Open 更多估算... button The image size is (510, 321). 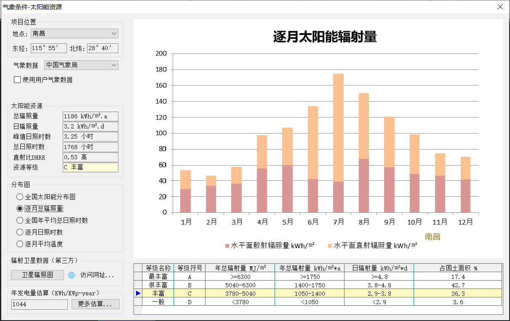(x=95, y=304)
